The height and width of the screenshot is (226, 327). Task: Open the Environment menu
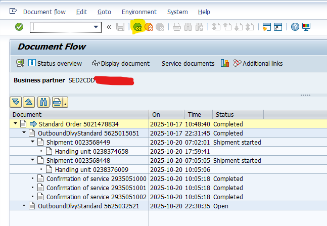[139, 12]
